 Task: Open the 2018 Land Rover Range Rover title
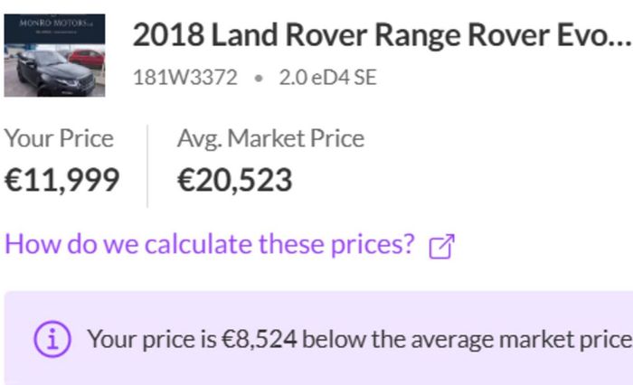[x=382, y=35]
